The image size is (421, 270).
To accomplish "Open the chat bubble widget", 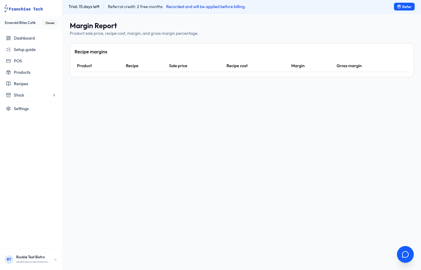I will pyautogui.click(x=405, y=254).
